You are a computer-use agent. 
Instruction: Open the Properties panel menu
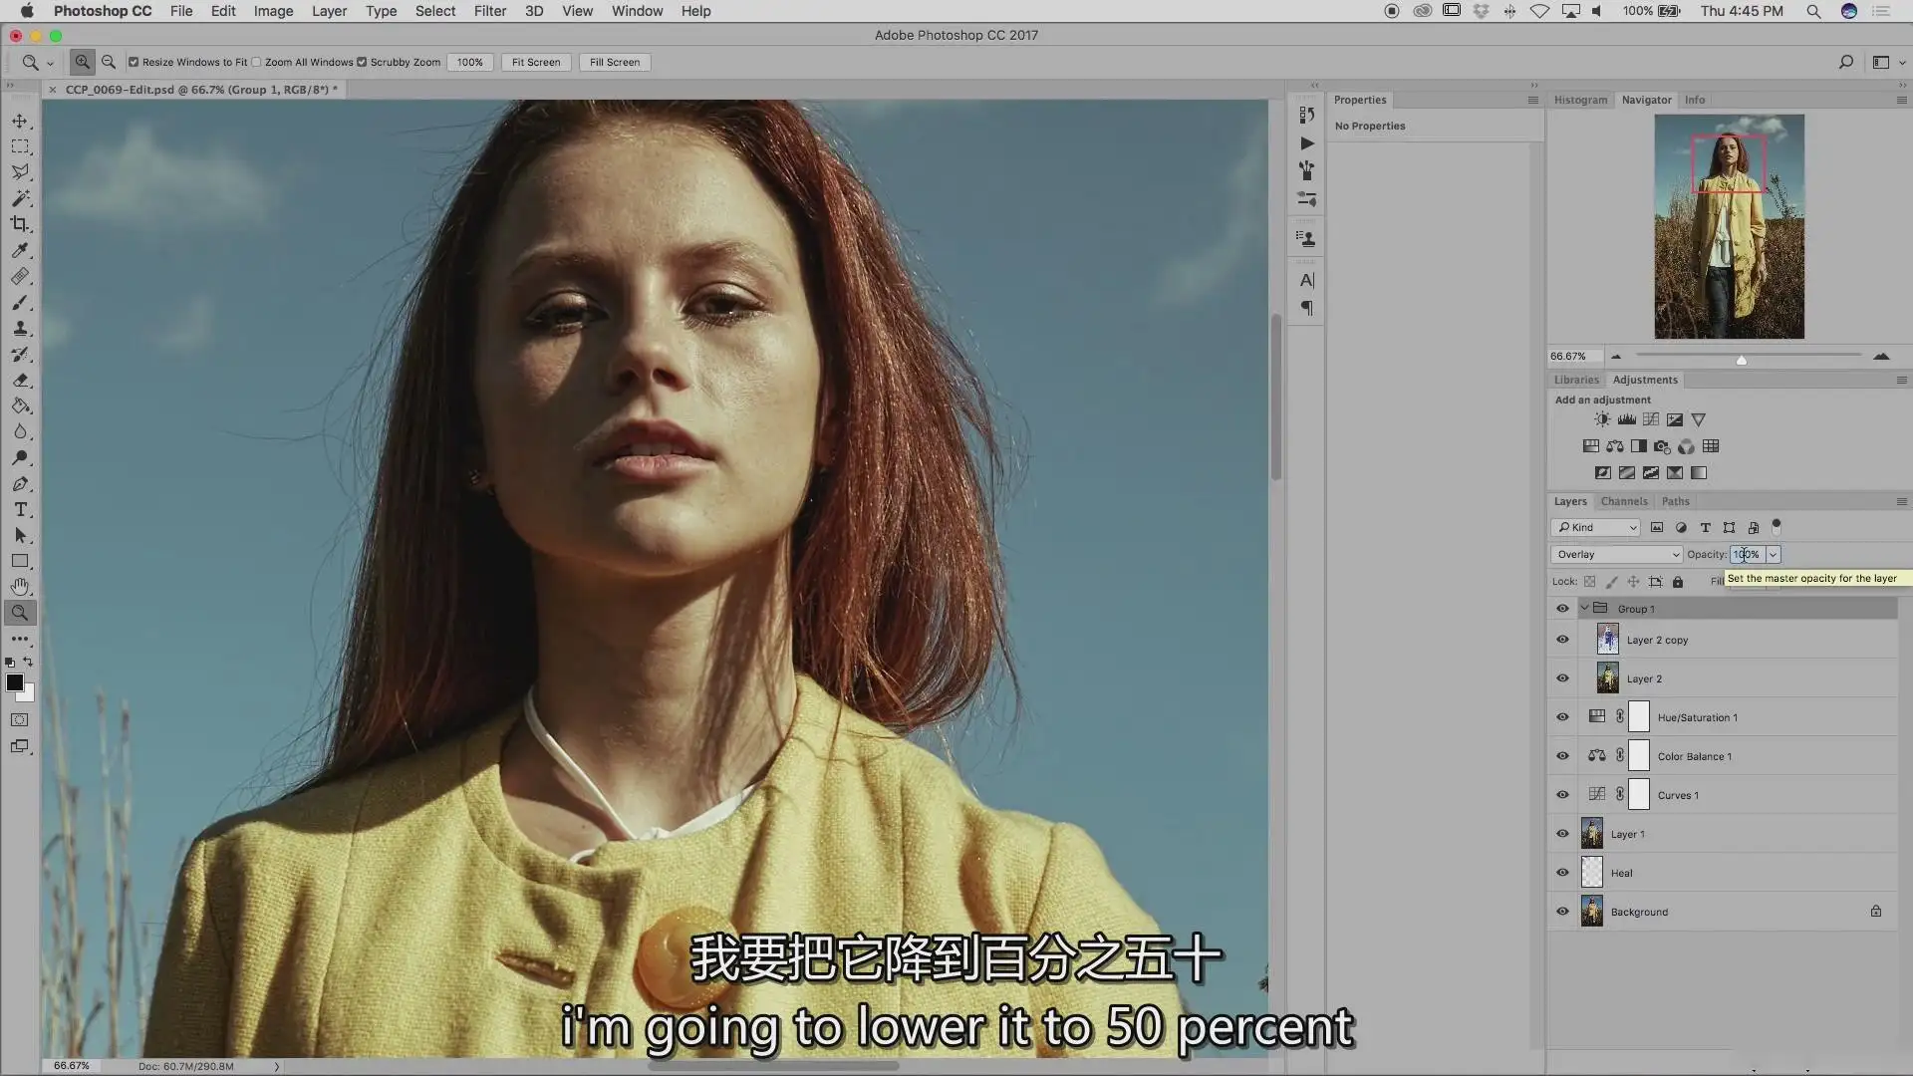click(x=1532, y=100)
